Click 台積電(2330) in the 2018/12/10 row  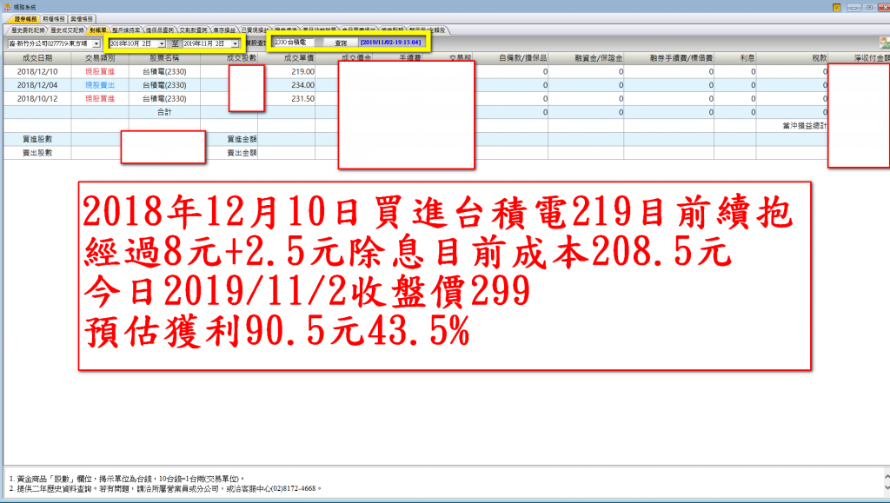(164, 71)
